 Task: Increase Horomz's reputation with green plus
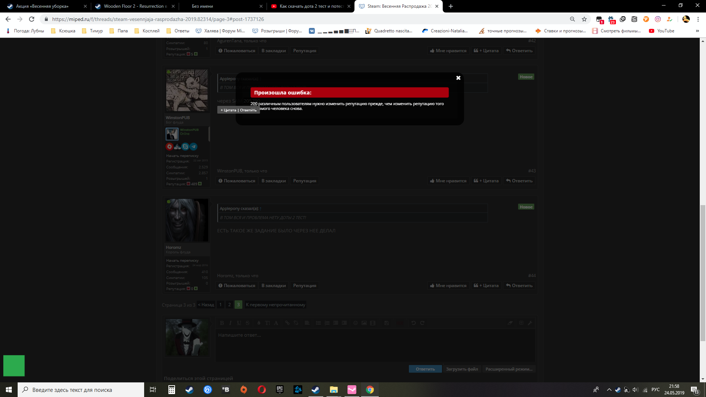coord(196,289)
